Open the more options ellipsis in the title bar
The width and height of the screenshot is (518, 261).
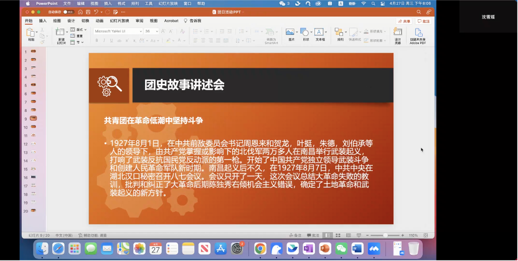coord(123,12)
